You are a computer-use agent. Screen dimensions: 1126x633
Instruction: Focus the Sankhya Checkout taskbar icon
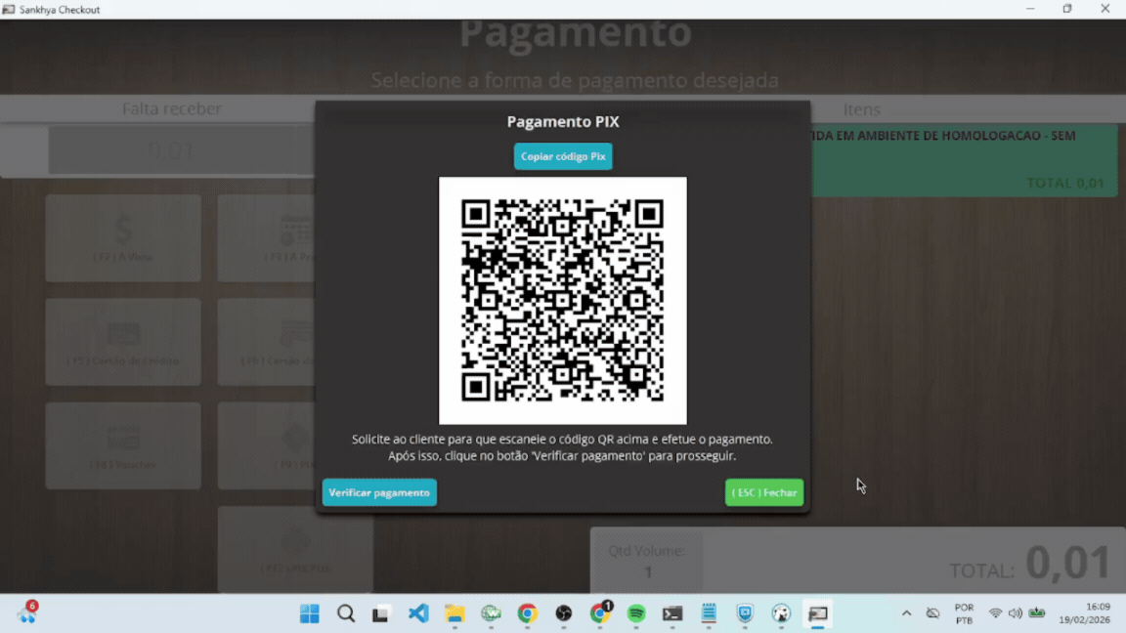click(818, 613)
